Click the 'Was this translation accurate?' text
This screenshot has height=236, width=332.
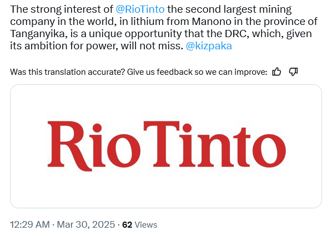point(67,72)
